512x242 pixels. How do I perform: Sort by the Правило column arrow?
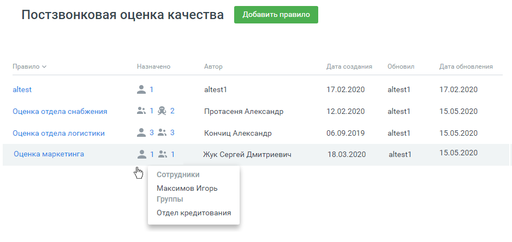pyautogui.click(x=44, y=67)
